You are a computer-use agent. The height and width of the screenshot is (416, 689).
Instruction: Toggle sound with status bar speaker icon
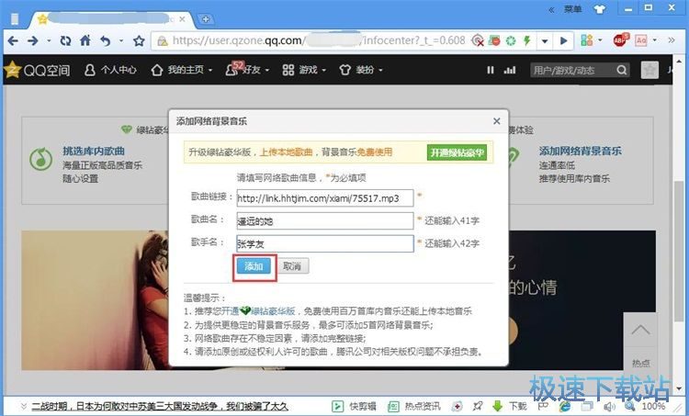(609, 407)
